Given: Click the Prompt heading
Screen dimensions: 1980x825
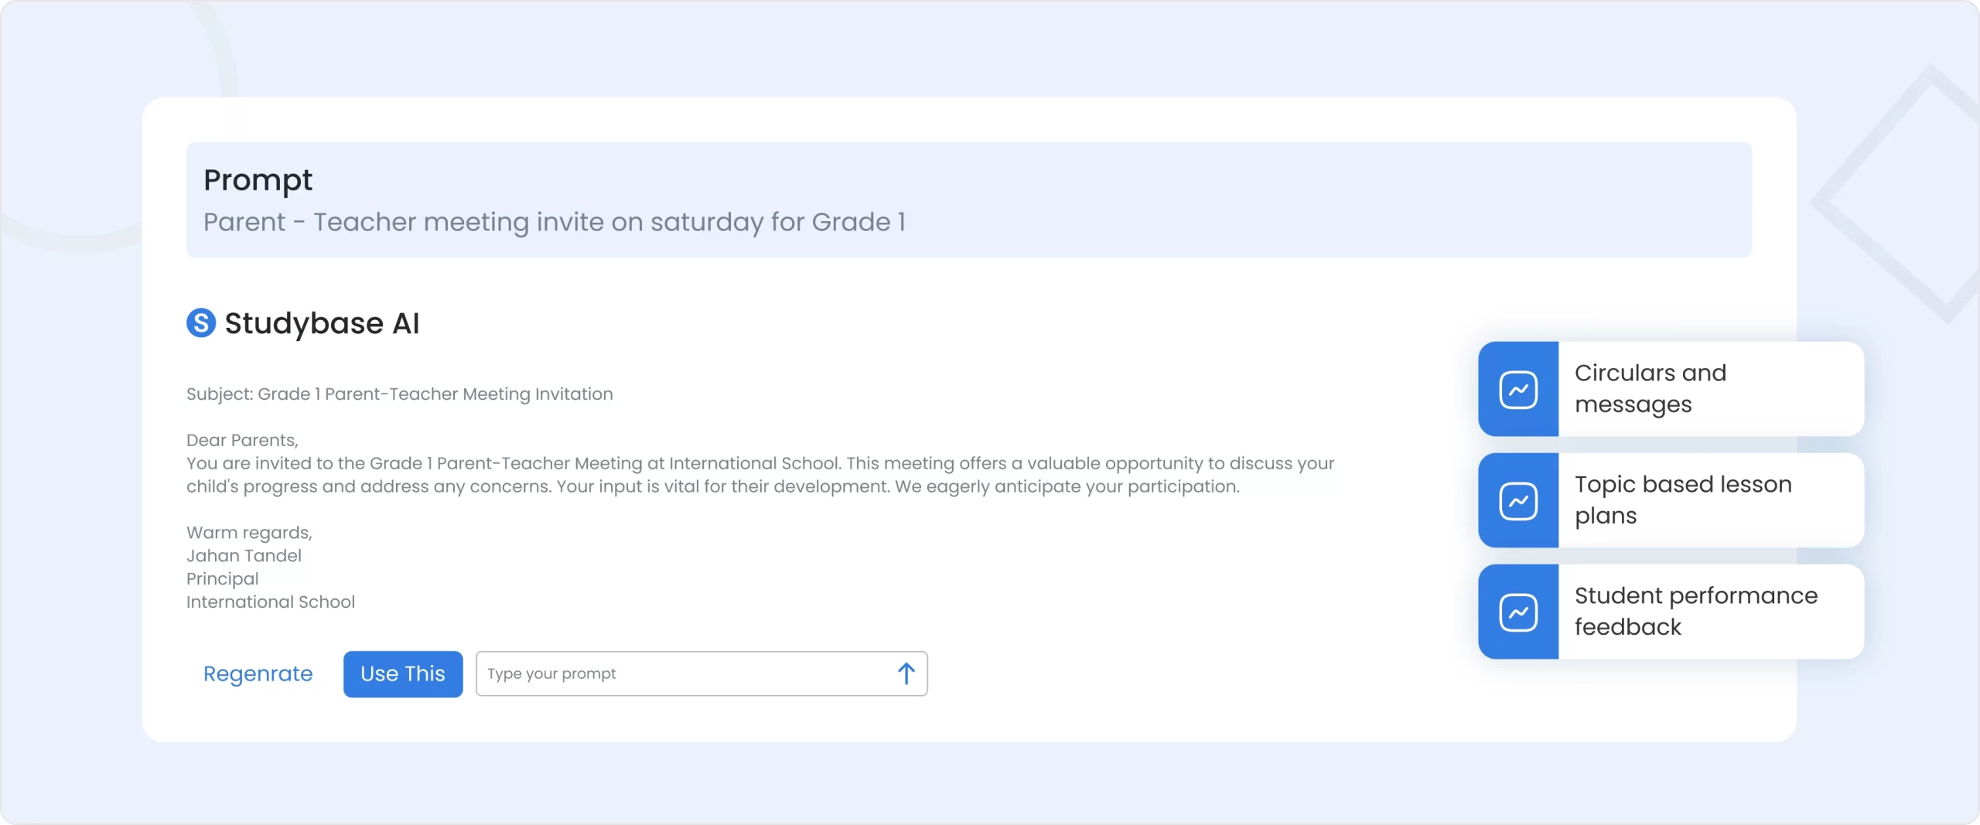Looking at the screenshot, I should point(258,180).
